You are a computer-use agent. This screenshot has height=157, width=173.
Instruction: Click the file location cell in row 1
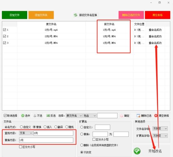pyautogui.click(x=139, y=30)
